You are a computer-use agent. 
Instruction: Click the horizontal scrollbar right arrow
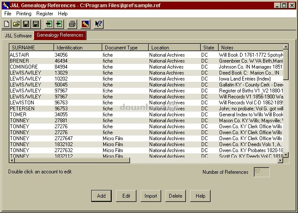pyautogui.click(x=280, y=160)
